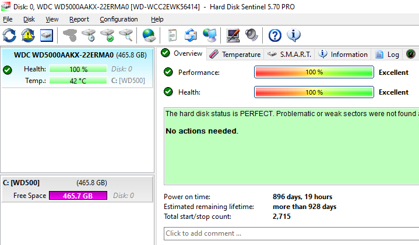The width and height of the screenshot is (419, 245).
Task: Switch to the S.M.A.R.T. tab
Action: coord(290,54)
